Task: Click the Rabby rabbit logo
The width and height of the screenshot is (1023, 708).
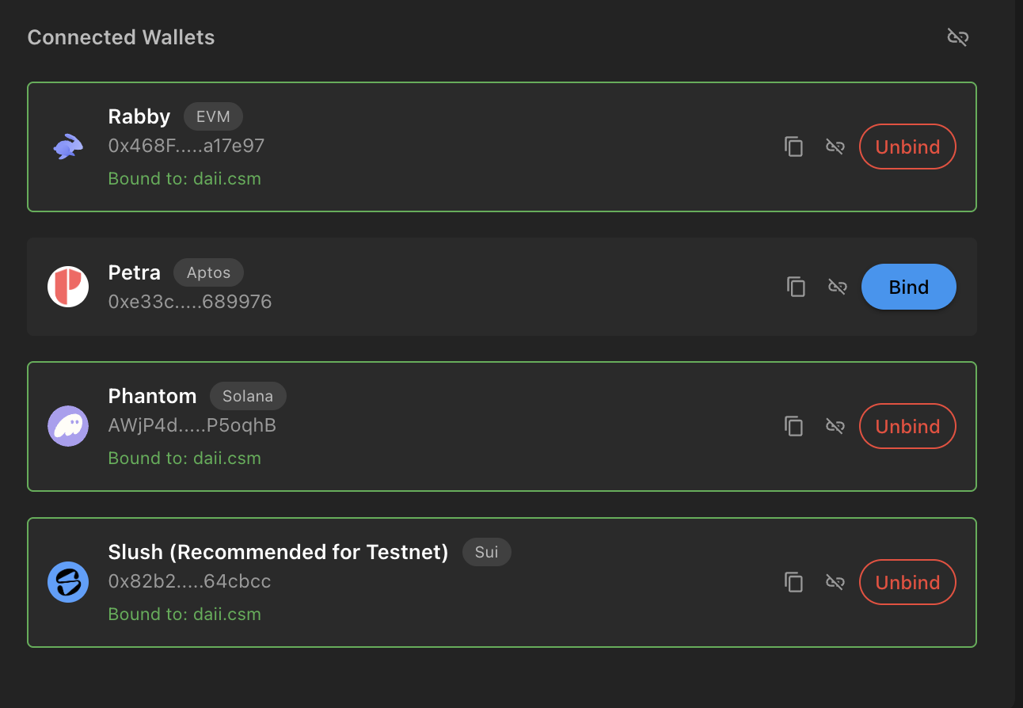Action: pos(68,147)
